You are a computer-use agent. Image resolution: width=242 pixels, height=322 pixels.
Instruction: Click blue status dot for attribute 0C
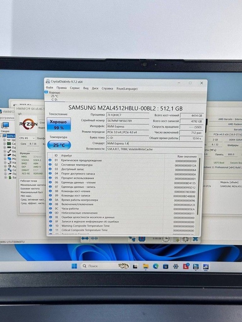50,208
